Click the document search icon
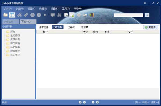 click(x=66, y=15)
